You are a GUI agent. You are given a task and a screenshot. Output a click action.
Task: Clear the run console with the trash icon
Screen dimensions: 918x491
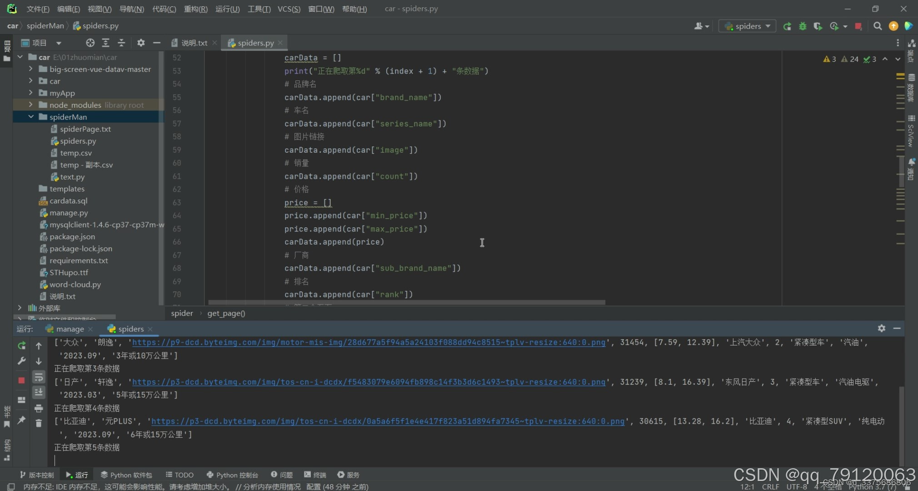click(x=39, y=423)
